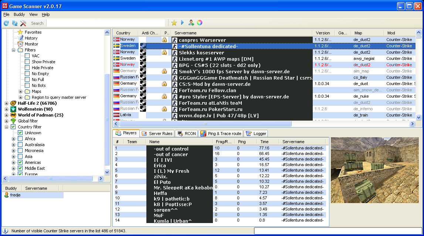
Task: Click the refresh-all double arrow toolbar icon
Action: coord(15,23)
